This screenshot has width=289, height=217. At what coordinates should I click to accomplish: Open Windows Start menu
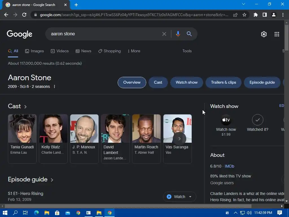[x=5, y=213]
